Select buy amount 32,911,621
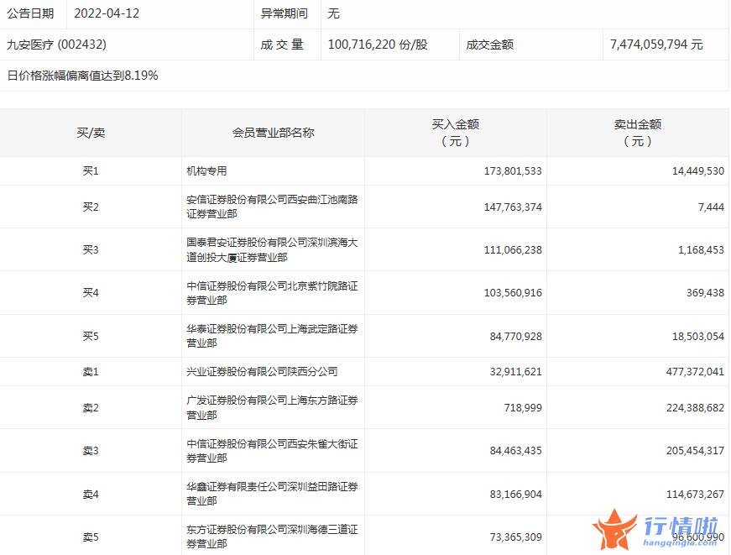Screen dimensions: 731x555 point(515,371)
